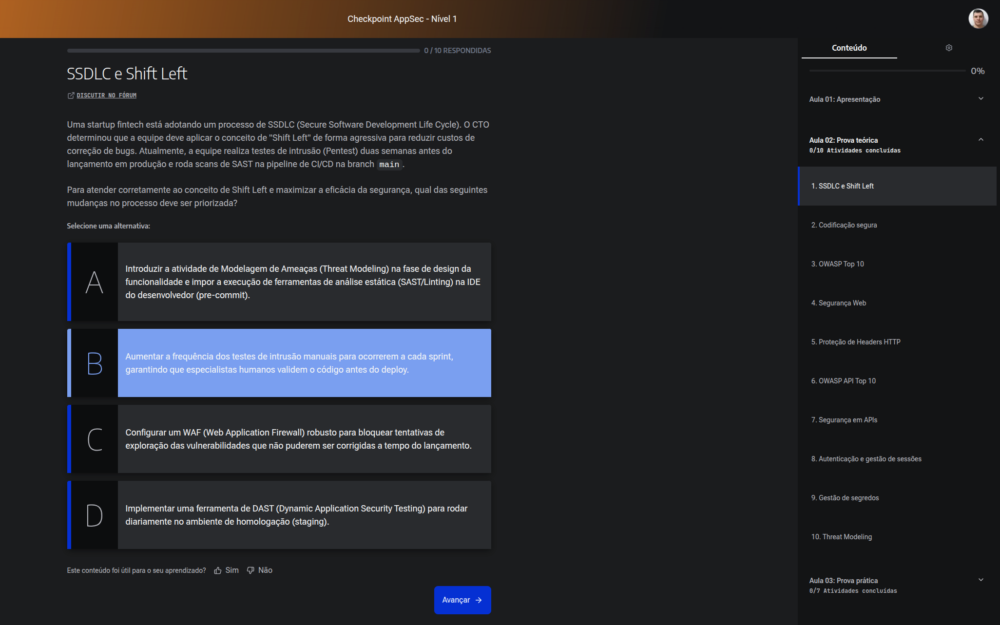This screenshot has height=625, width=1000.
Task: Open lesson 10. Threat Modeling
Action: pos(897,537)
